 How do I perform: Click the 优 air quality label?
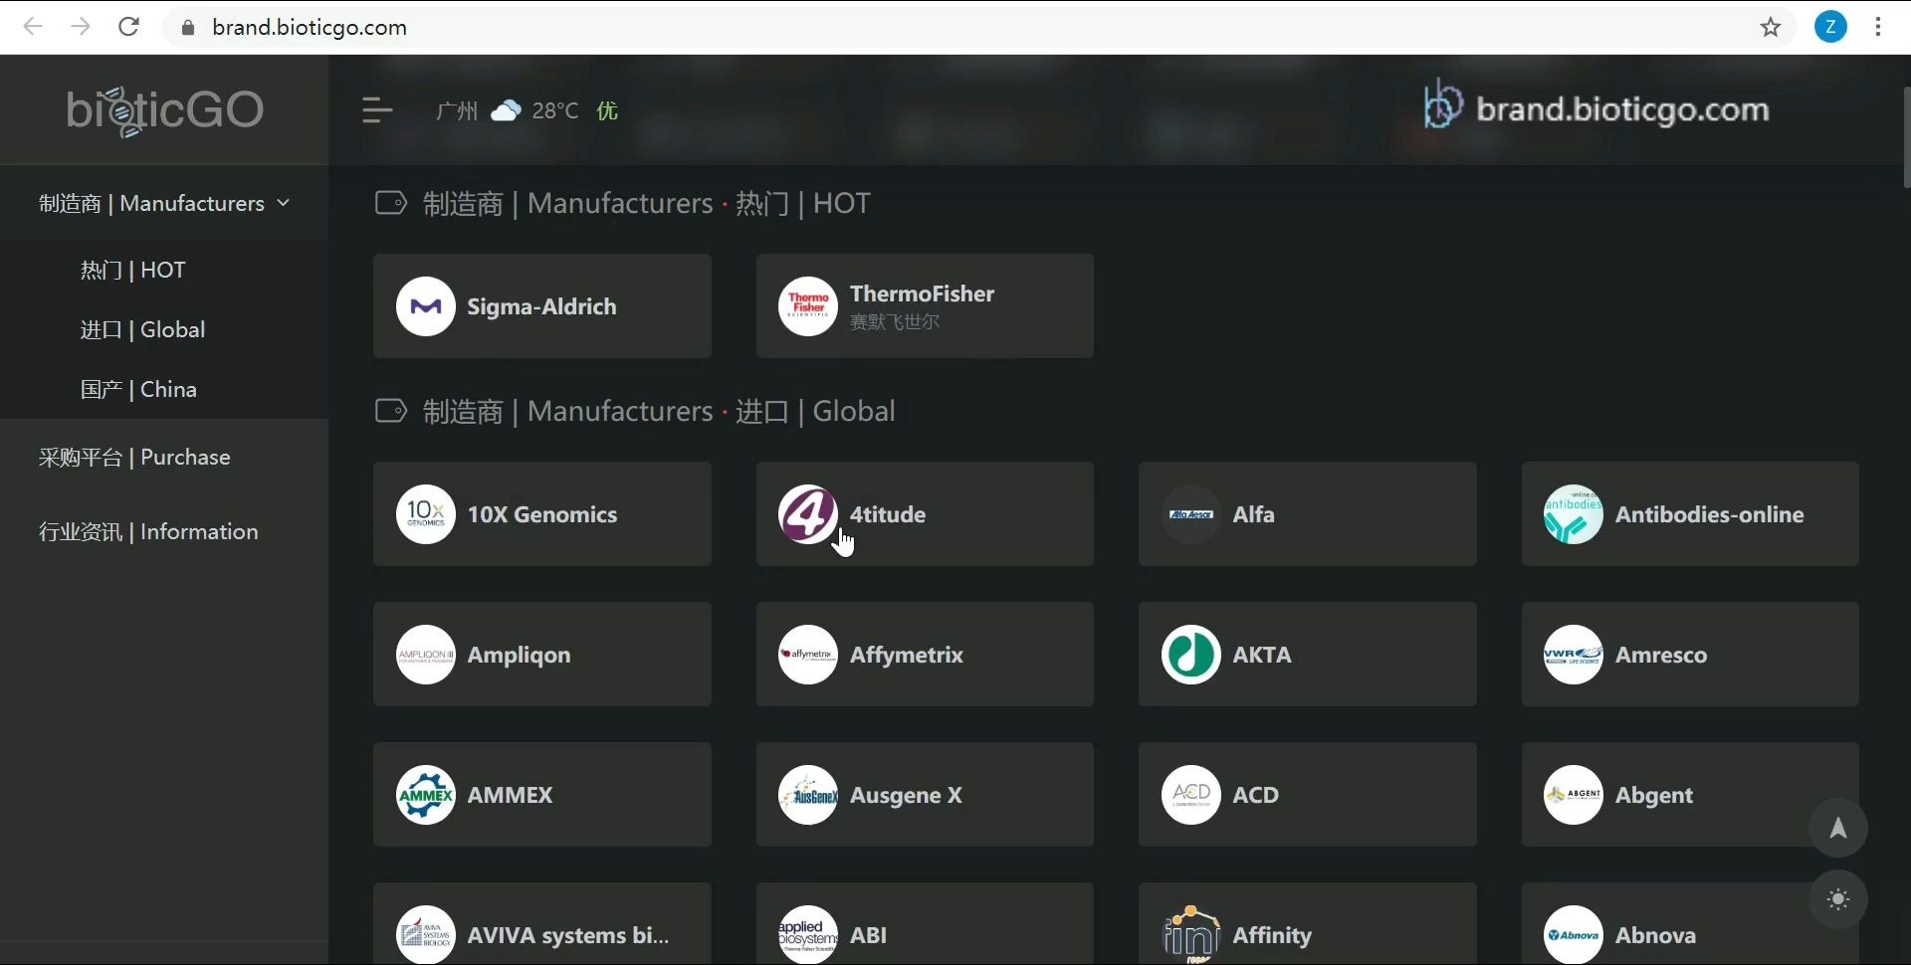click(x=607, y=110)
